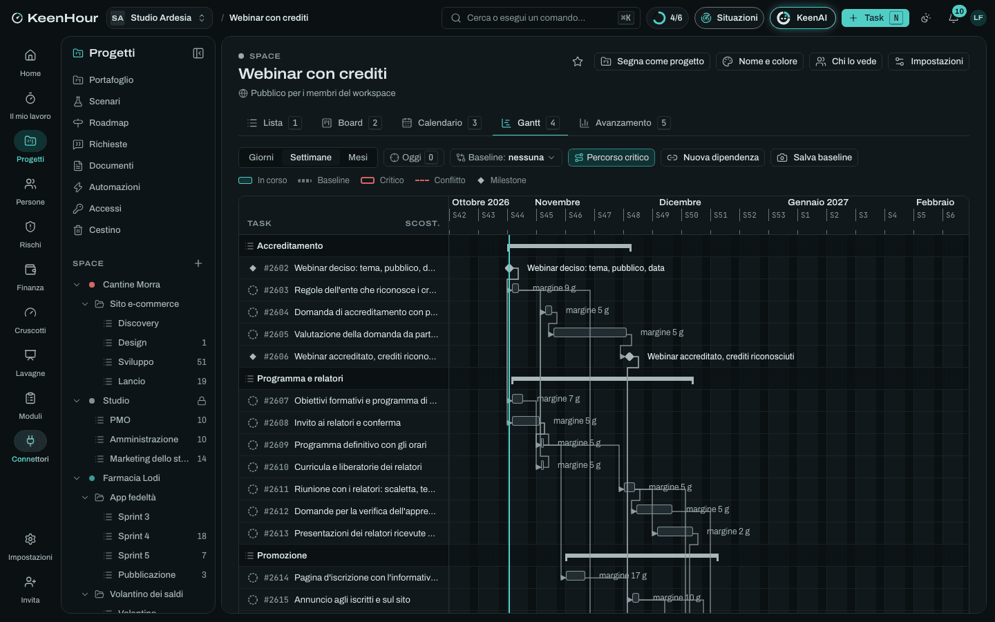
Task: Toggle Percorso critico highlighting
Action: tap(612, 158)
